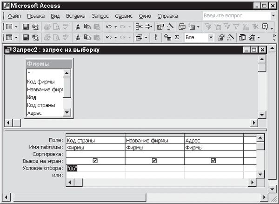
Task: Click the Show Table icon left of Σ
Action: click(167, 37)
